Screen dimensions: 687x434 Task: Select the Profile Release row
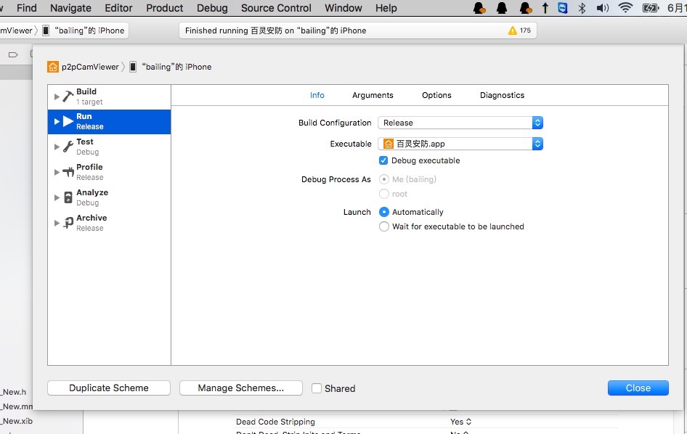click(109, 172)
